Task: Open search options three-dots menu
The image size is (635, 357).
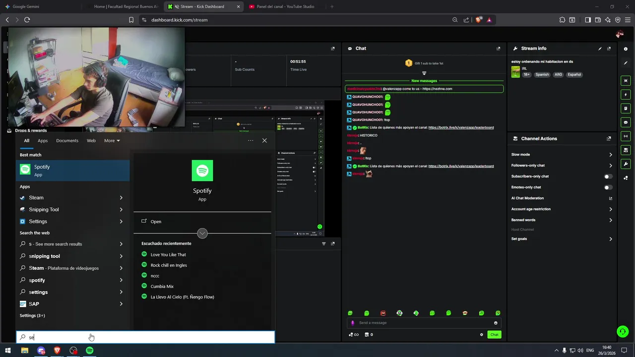Action: pyautogui.click(x=251, y=140)
